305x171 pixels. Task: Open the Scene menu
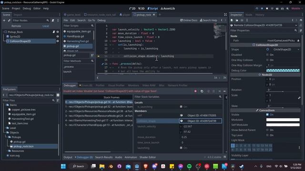click(x=6, y=9)
